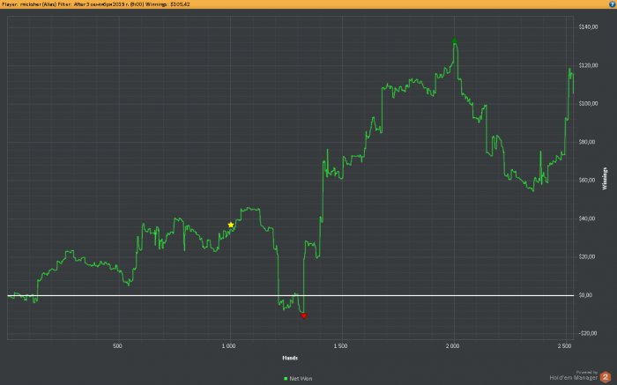The image size is (617, 385).
Task: Click the $80,00 axis label
Action: [587, 142]
